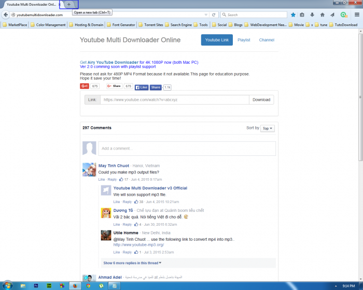Open Blogs bookmarks folder

(235, 25)
